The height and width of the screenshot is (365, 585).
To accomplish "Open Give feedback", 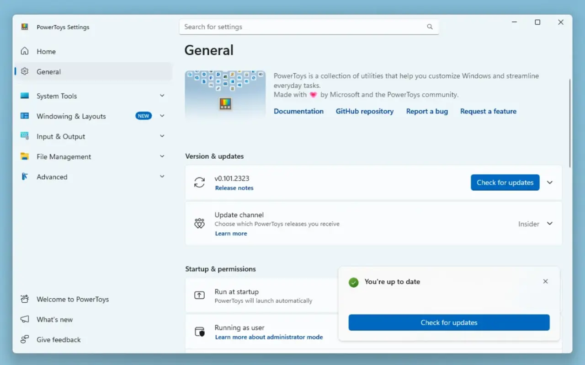I will (94, 339).
